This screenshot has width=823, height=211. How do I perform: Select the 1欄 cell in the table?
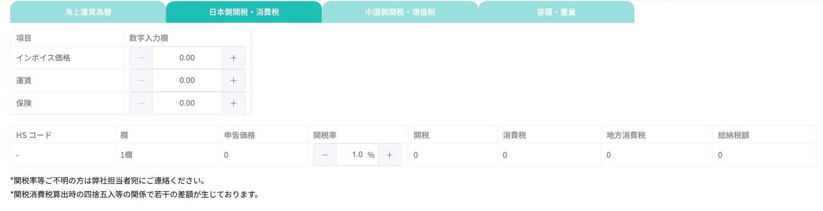point(166,155)
